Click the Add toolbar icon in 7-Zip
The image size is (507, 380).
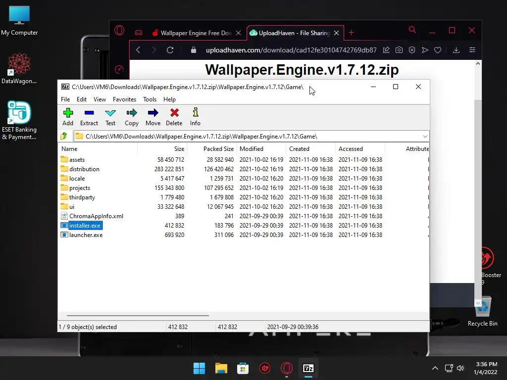pyautogui.click(x=68, y=117)
